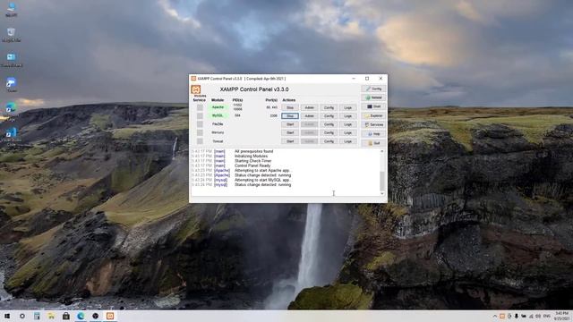
Task: Click the XAMPP icon in the taskbar
Action: coord(110,316)
